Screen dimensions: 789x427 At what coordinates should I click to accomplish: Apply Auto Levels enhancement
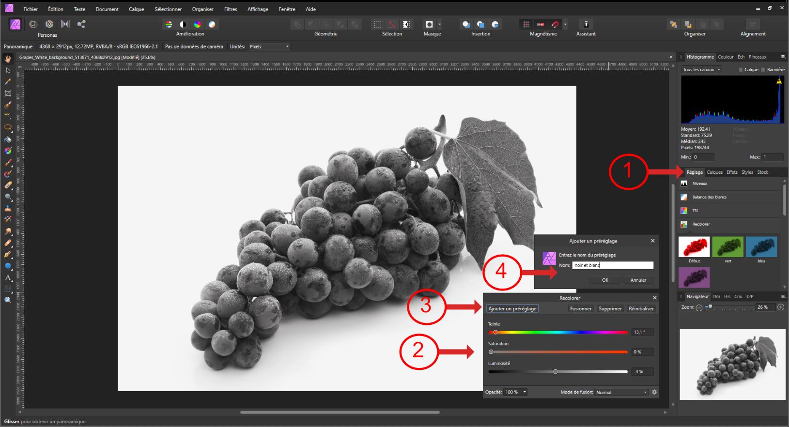169,24
